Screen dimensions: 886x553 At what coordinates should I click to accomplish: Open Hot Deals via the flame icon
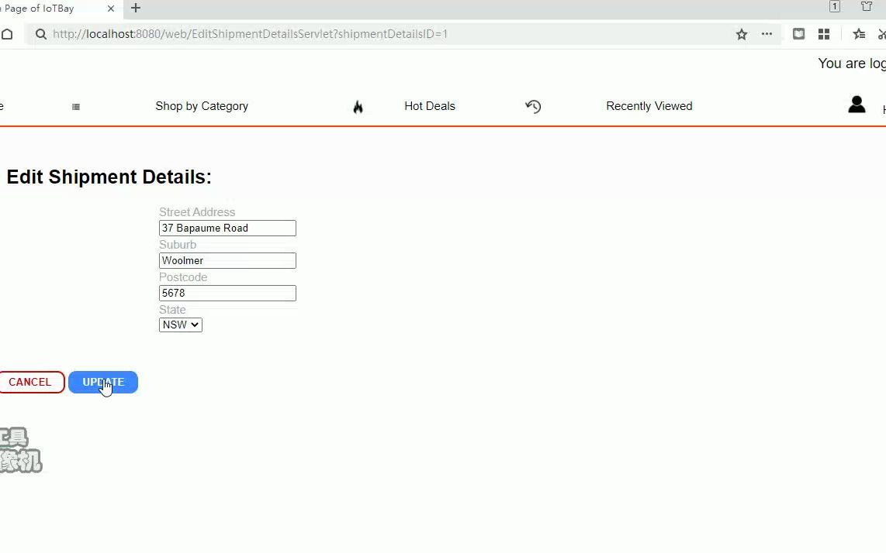[x=358, y=106]
